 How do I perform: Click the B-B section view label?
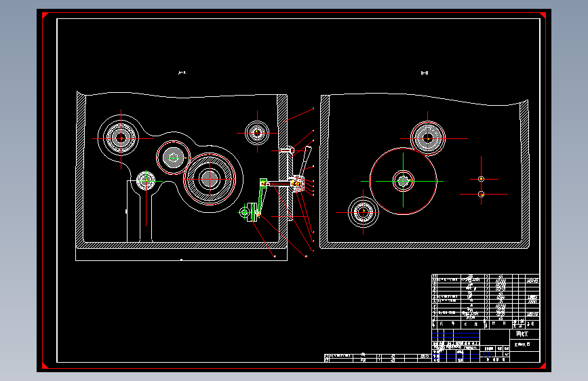(x=424, y=73)
